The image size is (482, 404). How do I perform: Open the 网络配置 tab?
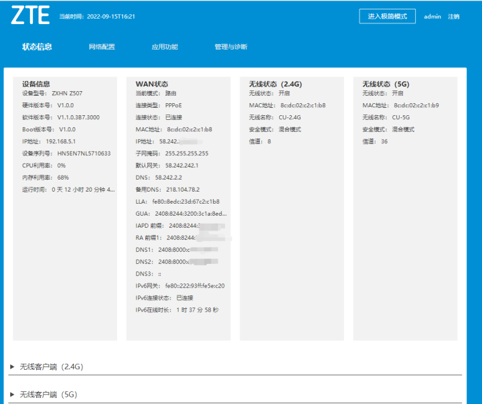point(102,47)
